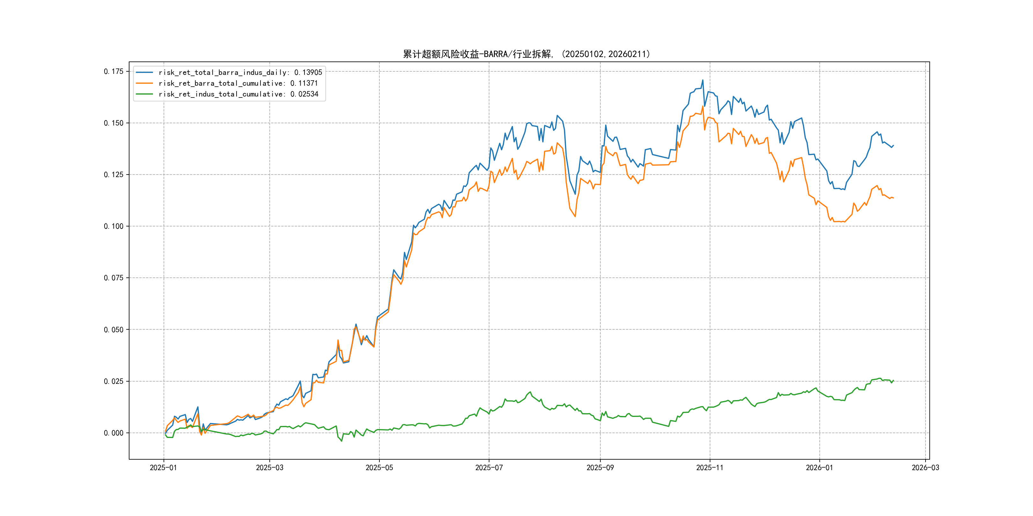Click the 2026-03 x-axis label
The image size is (1033, 516).
pyautogui.click(x=925, y=468)
